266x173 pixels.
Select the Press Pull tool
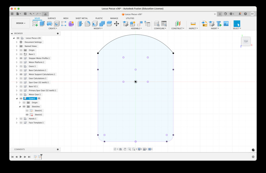pos(80,24)
